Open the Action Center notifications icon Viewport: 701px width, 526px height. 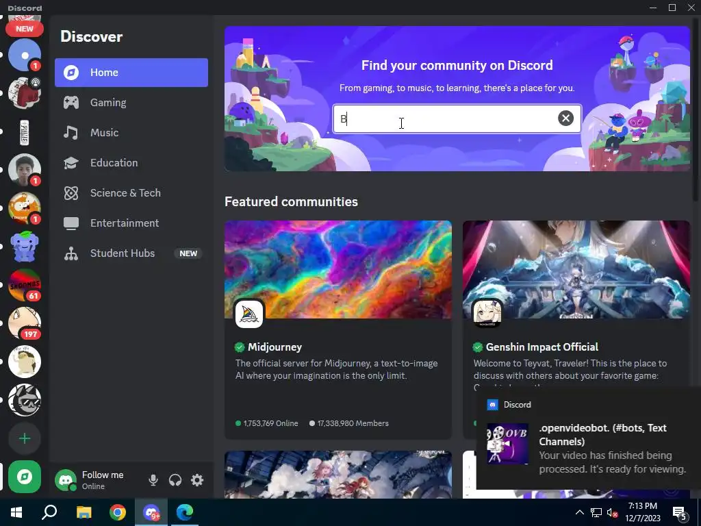tap(680, 512)
